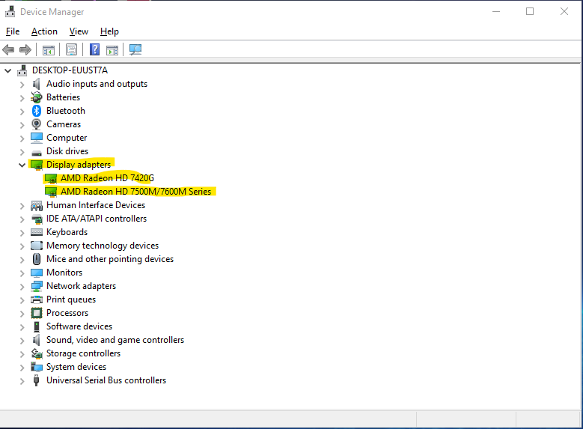This screenshot has width=583, height=429.
Task: Click Show/Hide Console Tree toolbar icon
Action: point(49,49)
